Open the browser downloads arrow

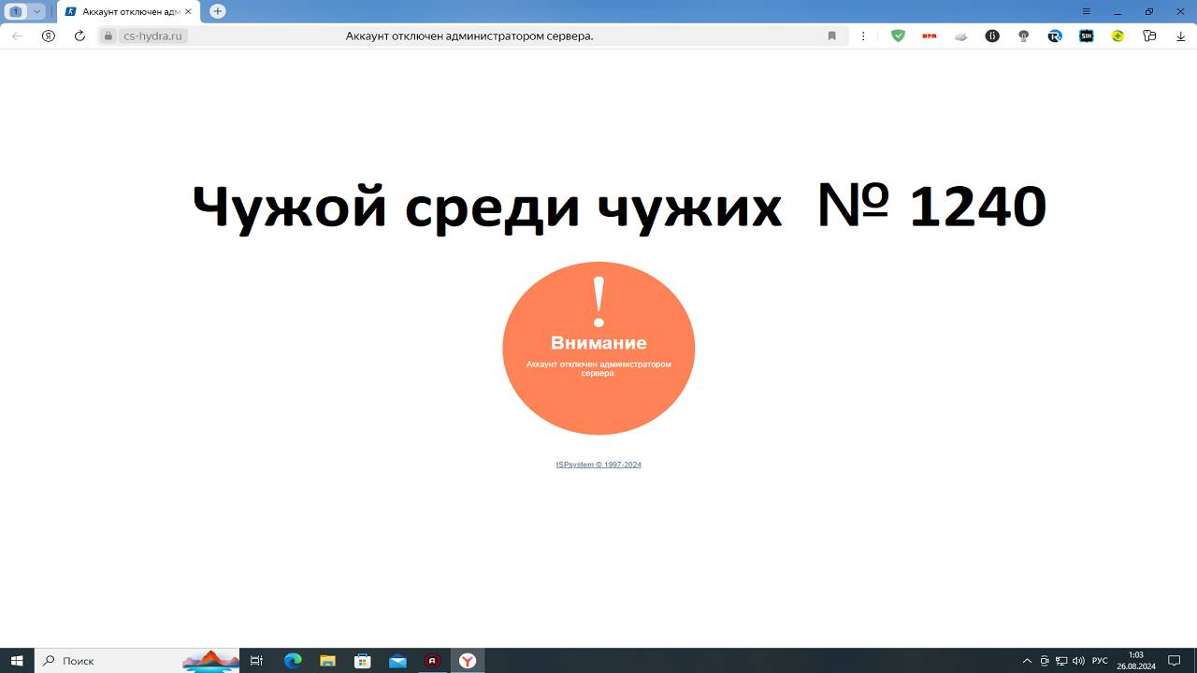tap(1180, 36)
